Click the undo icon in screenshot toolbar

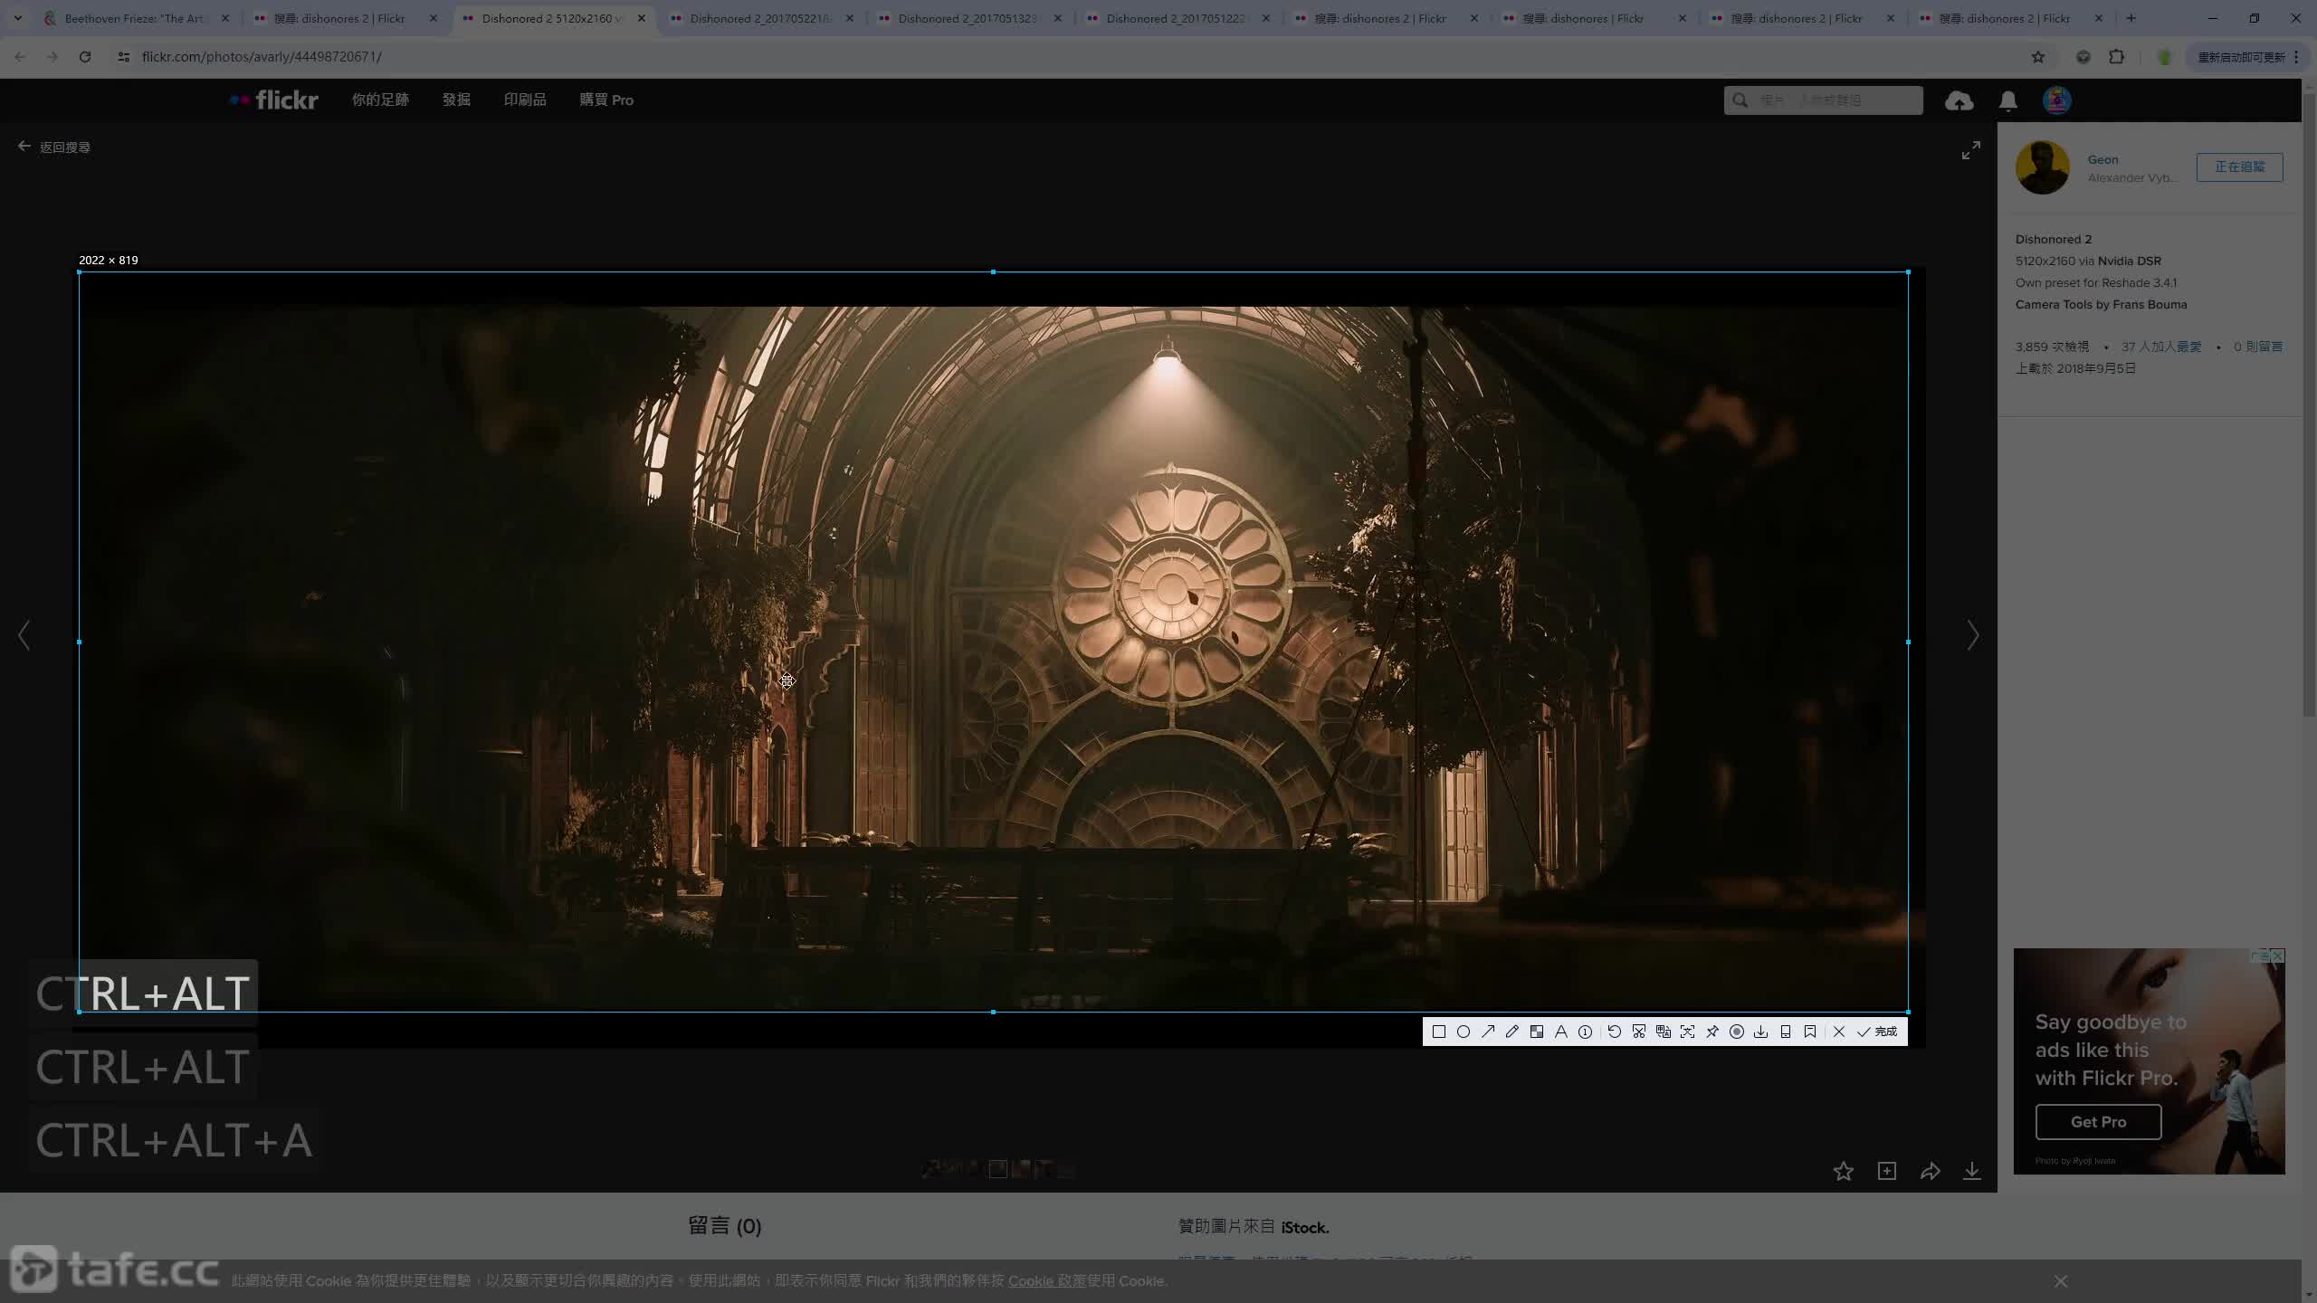pos(1615,1032)
